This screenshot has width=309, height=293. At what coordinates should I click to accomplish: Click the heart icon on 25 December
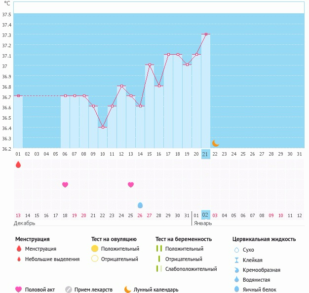tap(131, 185)
